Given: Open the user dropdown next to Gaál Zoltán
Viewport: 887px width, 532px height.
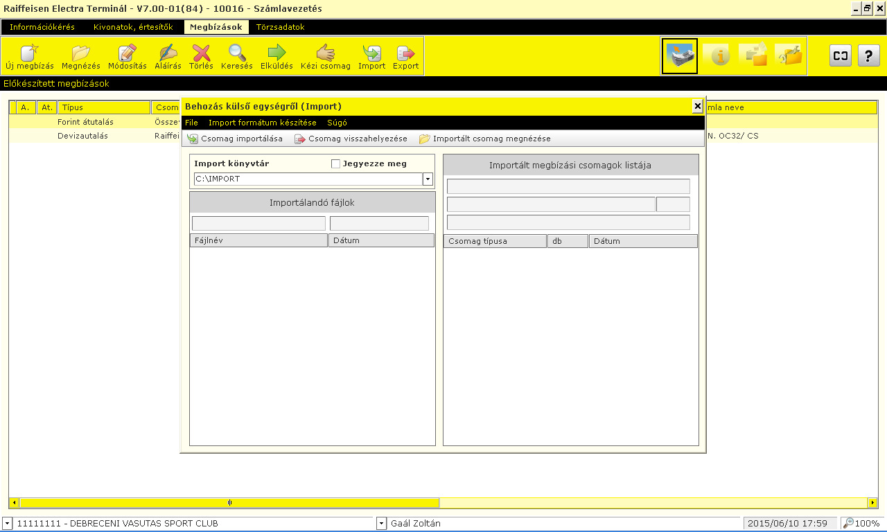Looking at the screenshot, I should (x=381, y=524).
